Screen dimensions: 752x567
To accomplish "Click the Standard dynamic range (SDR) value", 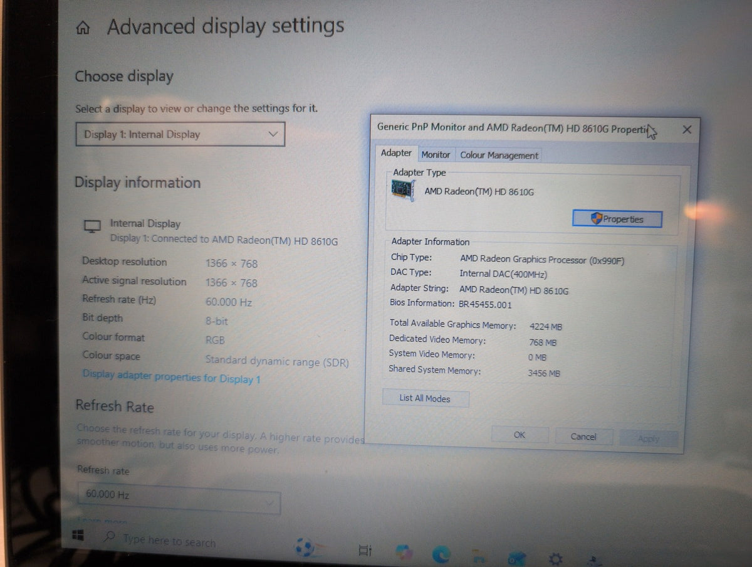I will coord(277,361).
